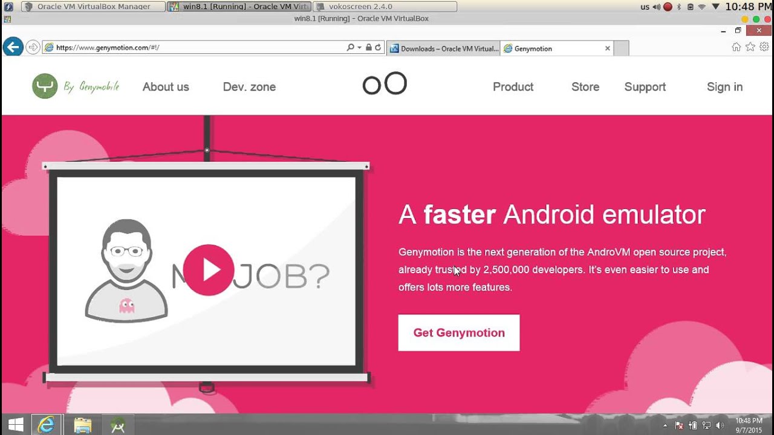Switch to the Genymotion browser tab
774x435 pixels.
[556, 48]
